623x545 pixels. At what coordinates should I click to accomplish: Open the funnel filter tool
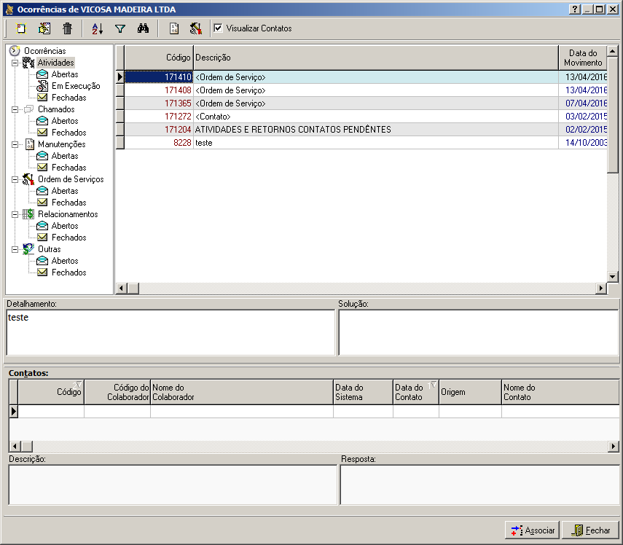coord(120,28)
